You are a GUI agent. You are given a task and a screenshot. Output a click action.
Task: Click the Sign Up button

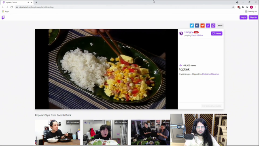[253, 17]
